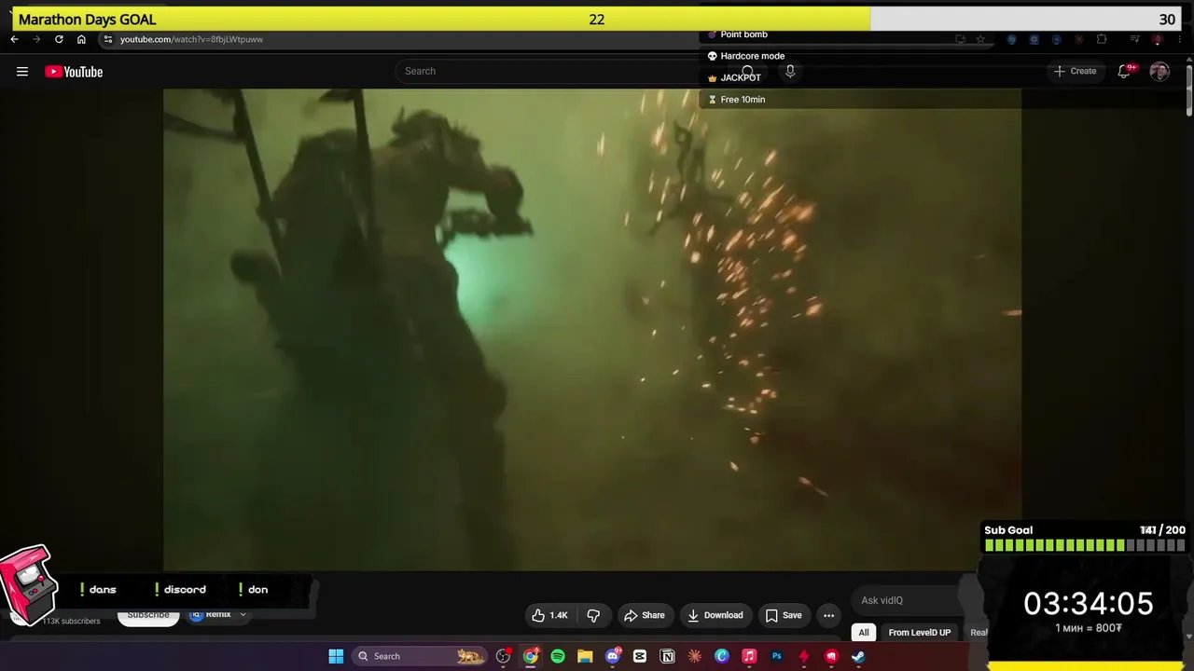Click the !don command label
This screenshot has width=1194, height=671.
[x=253, y=589]
